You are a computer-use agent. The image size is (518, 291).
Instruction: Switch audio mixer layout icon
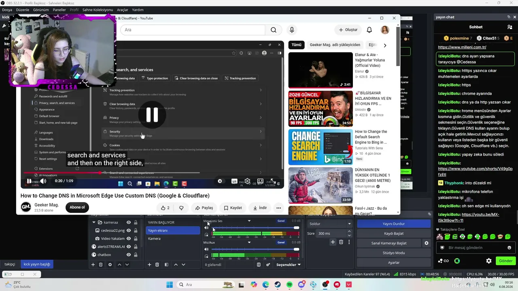[259, 265]
